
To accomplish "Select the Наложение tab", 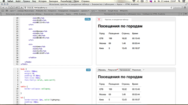I will point(125,70).
